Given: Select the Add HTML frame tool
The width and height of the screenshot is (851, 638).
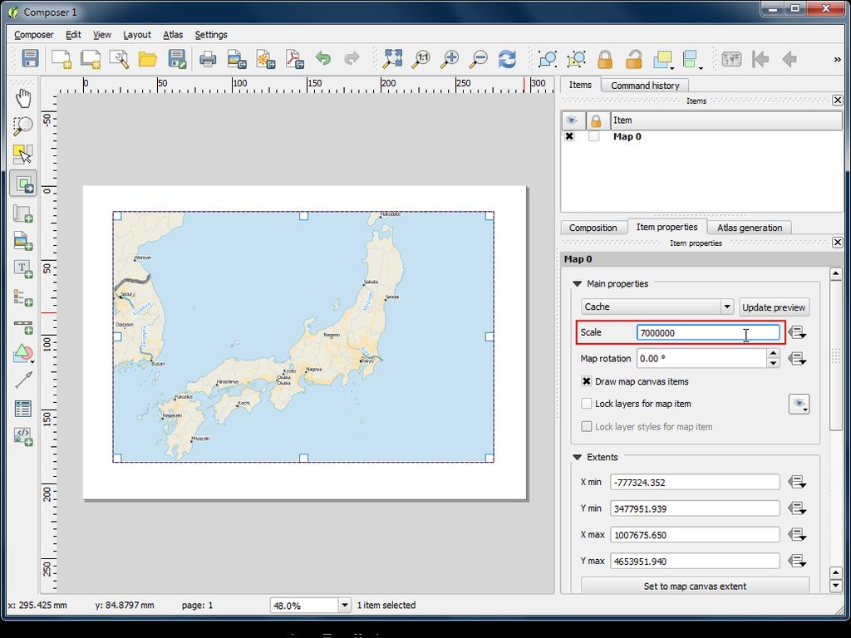Looking at the screenshot, I should [22, 437].
